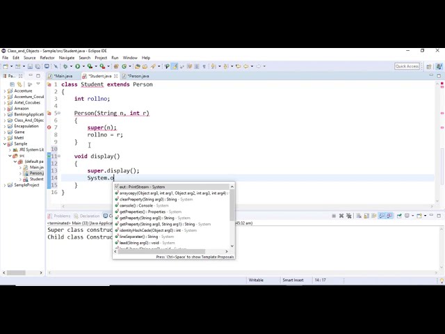Toggle Show Console on Standard Out change
This screenshot has height=334, width=445.
tap(382, 216)
